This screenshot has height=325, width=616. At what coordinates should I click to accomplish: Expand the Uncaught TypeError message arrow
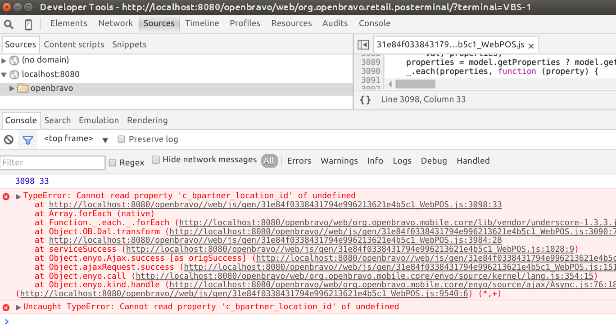pos(18,307)
